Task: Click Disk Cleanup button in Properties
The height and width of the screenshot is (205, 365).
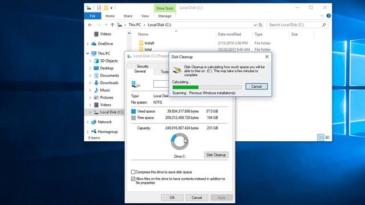Action: (216, 155)
